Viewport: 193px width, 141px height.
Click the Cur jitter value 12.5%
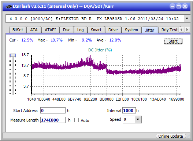27,40
